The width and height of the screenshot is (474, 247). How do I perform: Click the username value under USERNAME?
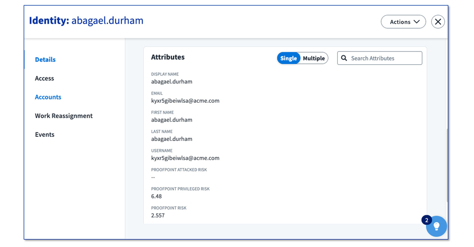point(185,158)
